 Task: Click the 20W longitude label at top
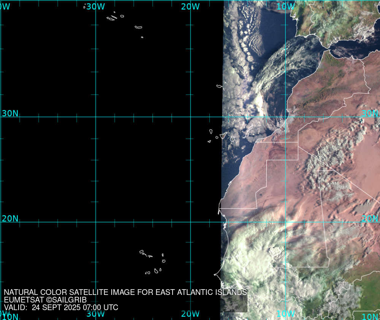[190, 6]
